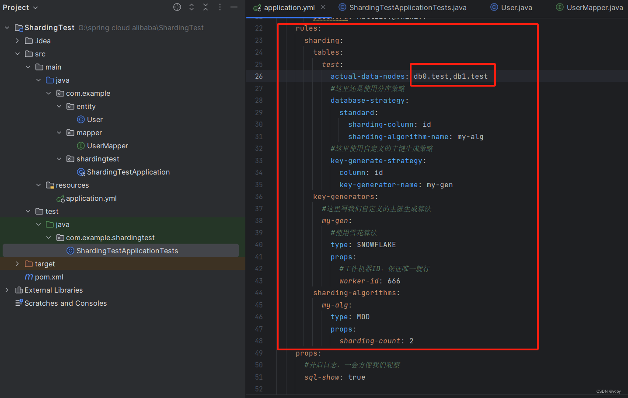This screenshot has height=398, width=628.
Task: Click the Collapse All icon in Project panel
Action: pyautogui.click(x=206, y=7)
